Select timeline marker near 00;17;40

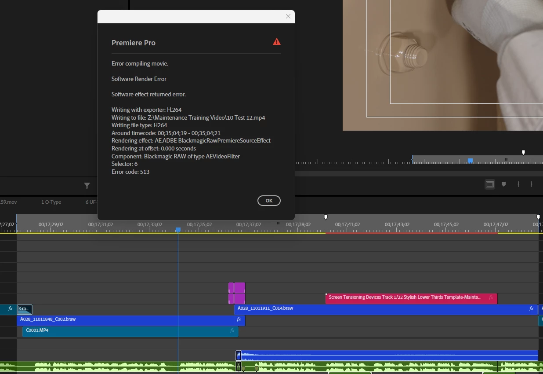point(326,217)
